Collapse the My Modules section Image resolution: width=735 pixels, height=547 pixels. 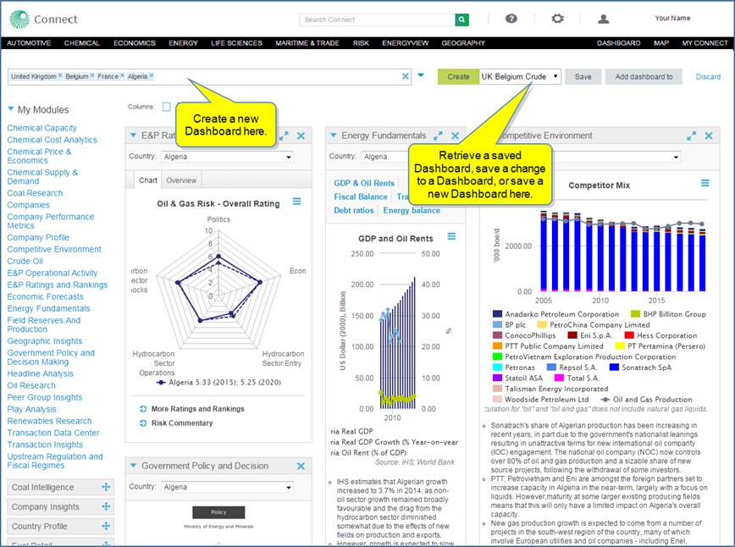[11, 109]
